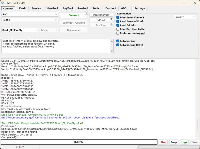Switch to the ADB tab

(124, 8)
